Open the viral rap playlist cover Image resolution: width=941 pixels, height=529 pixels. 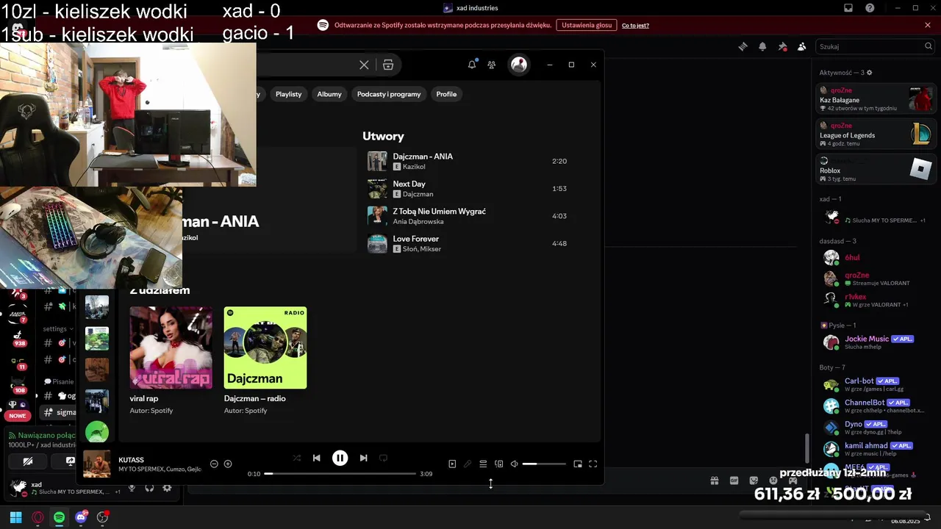(171, 348)
